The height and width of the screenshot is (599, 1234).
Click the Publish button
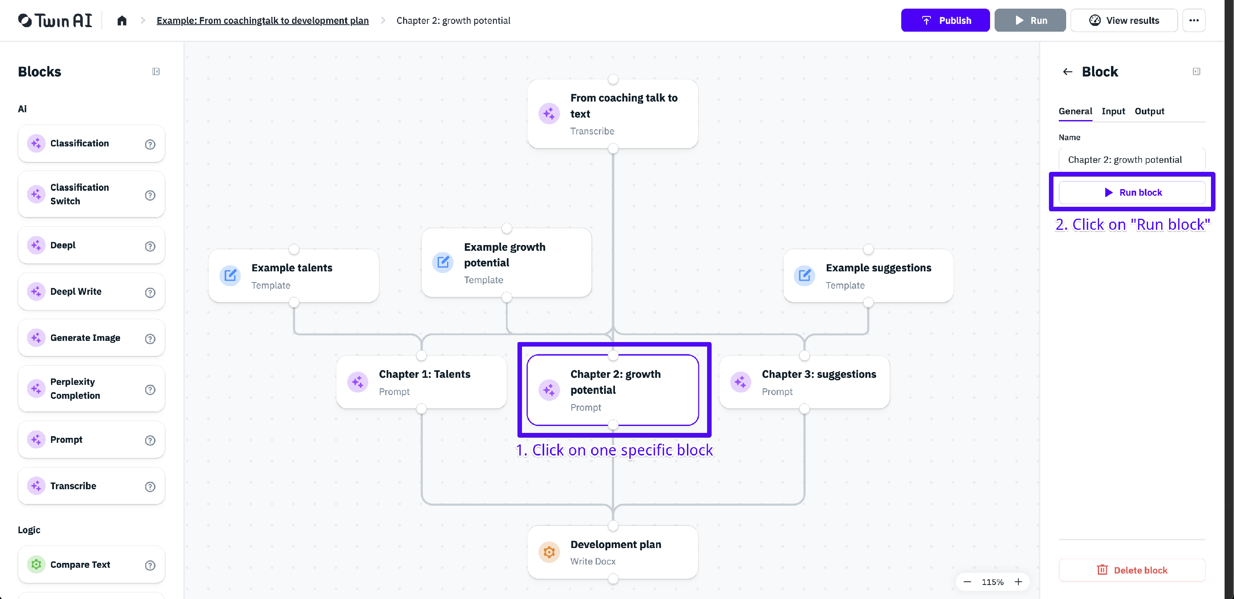pyautogui.click(x=945, y=21)
